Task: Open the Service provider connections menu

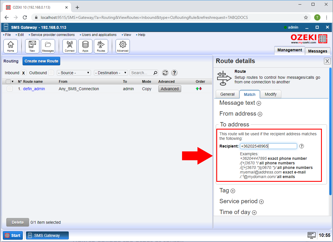Action: click(x=53, y=35)
